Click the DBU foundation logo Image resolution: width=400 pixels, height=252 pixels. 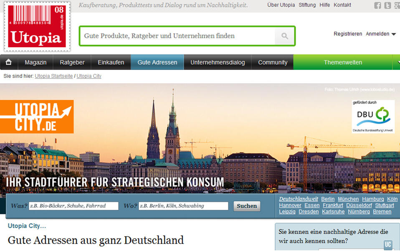[373, 115]
